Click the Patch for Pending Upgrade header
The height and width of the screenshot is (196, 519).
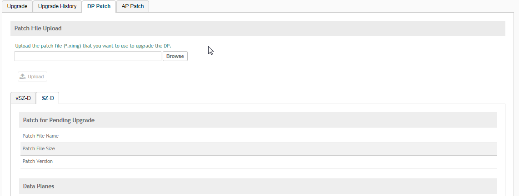click(x=59, y=120)
